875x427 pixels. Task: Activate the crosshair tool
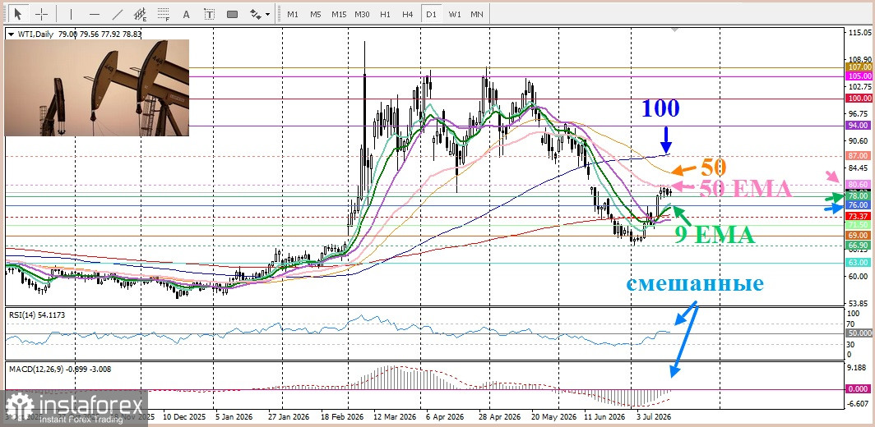coord(41,13)
